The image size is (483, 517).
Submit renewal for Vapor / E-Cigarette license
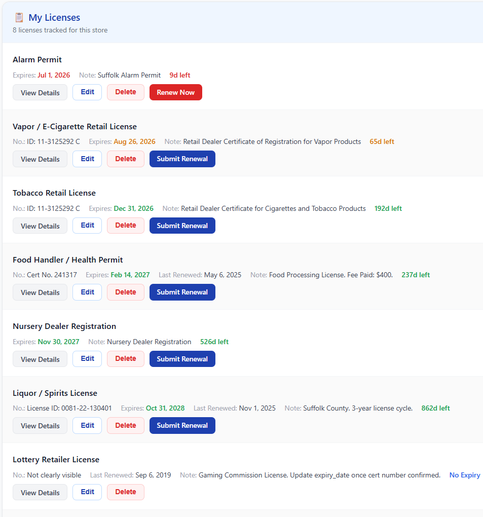[x=182, y=159]
